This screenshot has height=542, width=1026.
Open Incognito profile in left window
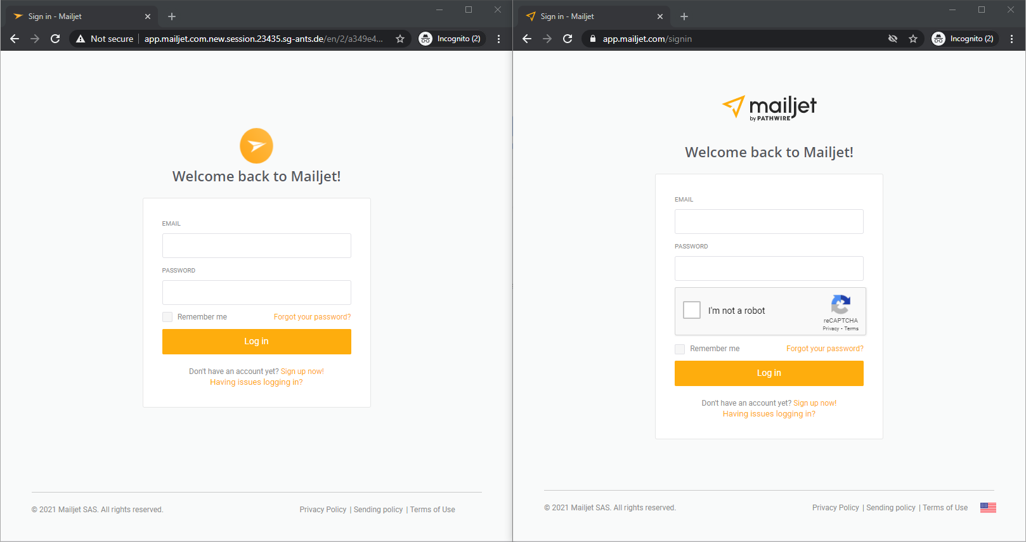(x=452, y=39)
